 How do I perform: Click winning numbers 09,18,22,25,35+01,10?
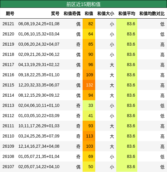[x=39, y=75]
